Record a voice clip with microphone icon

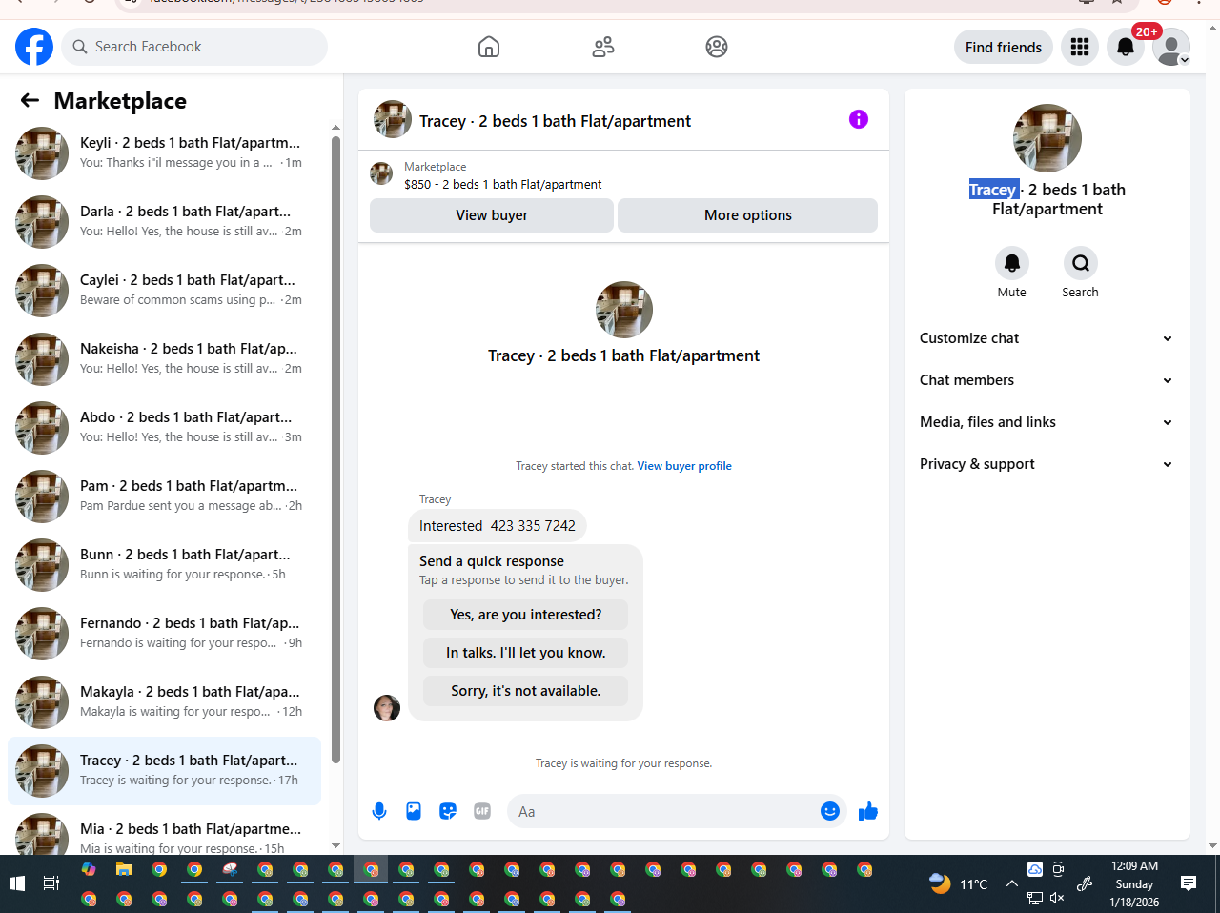coord(379,811)
